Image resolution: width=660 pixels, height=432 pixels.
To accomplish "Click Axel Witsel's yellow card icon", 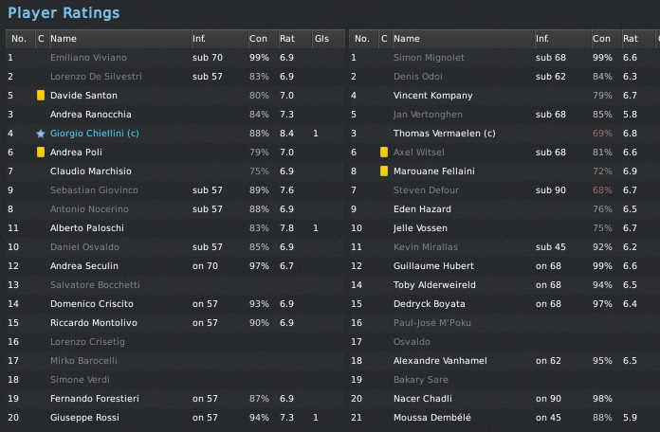I will coord(384,153).
